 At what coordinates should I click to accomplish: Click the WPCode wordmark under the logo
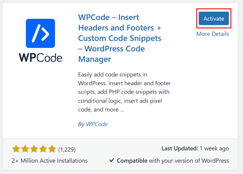pyautogui.click(x=41, y=58)
